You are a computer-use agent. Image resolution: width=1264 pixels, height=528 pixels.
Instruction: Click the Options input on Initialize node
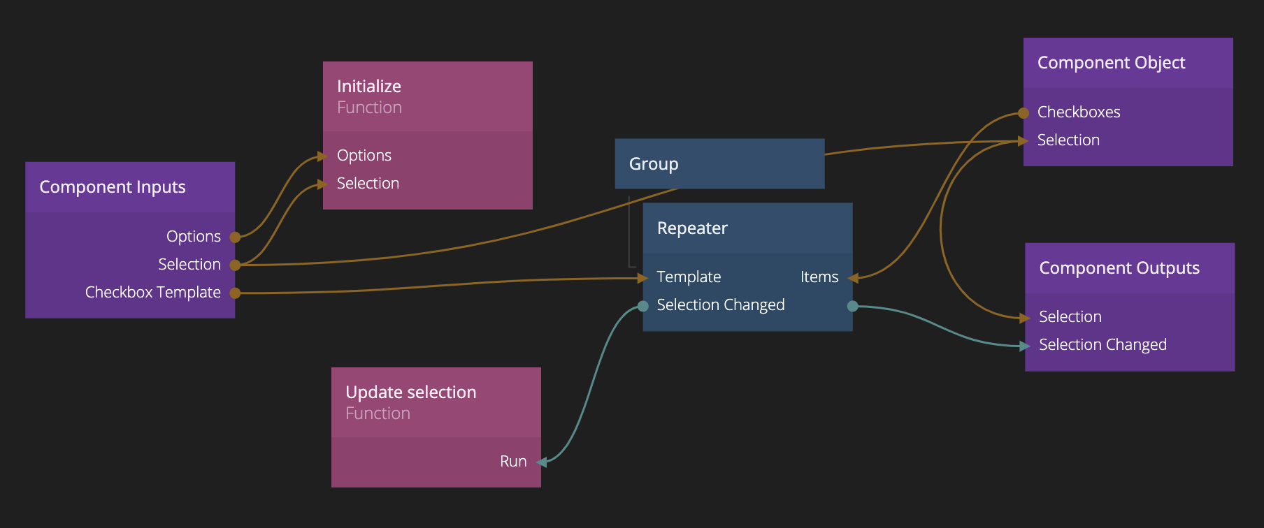tap(364, 156)
